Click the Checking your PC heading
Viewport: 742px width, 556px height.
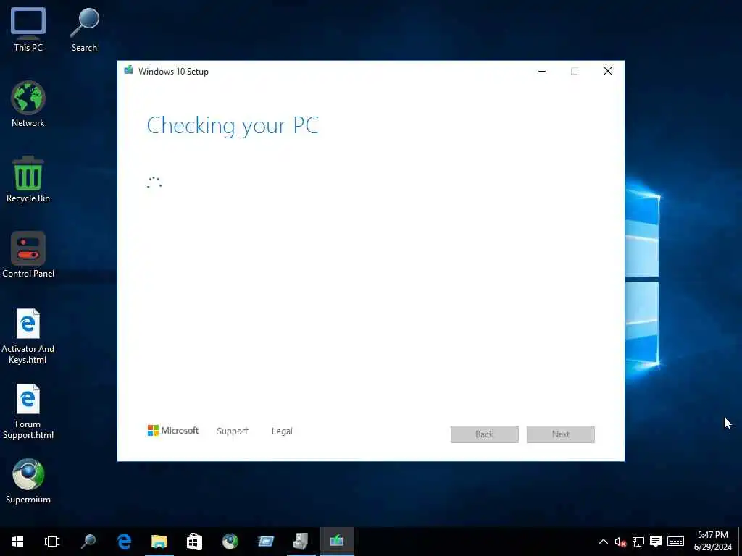pyautogui.click(x=233, y=126)
